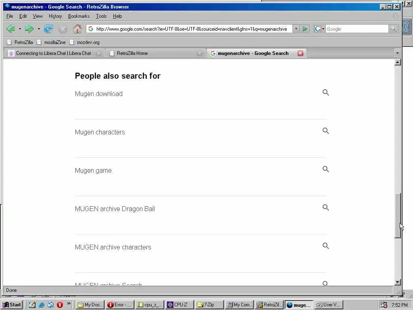Click the system tray scheduler icon
Screen dimensions: 413x310
384,305
